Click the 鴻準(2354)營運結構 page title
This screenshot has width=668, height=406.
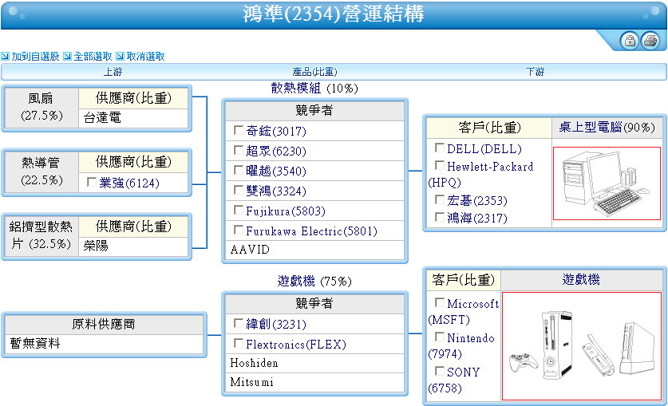click(334, 14)
